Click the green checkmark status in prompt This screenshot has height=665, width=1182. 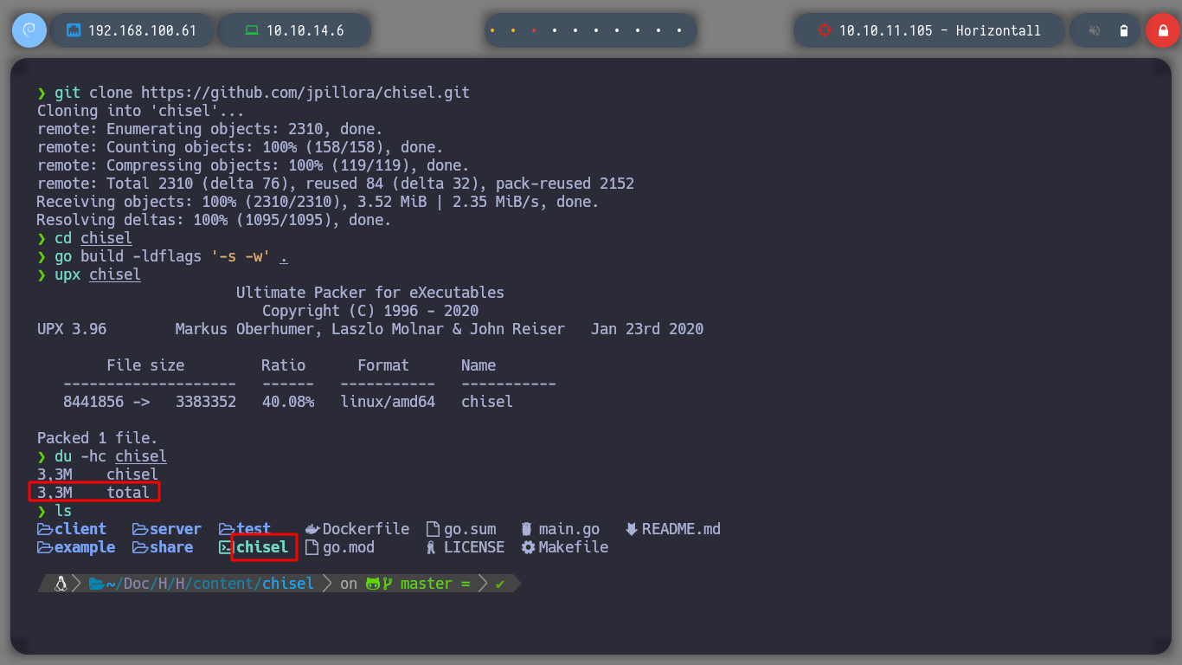coord(500,584)
